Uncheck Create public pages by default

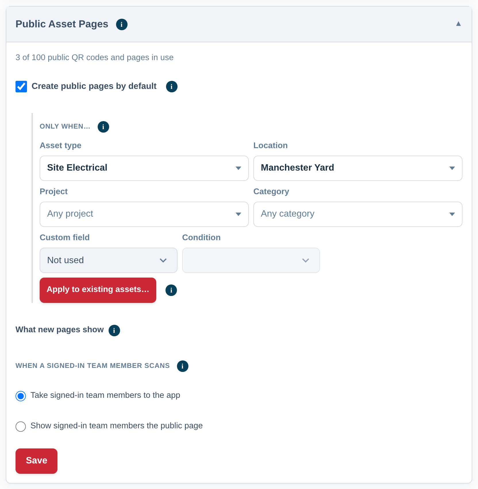[21, 87]
